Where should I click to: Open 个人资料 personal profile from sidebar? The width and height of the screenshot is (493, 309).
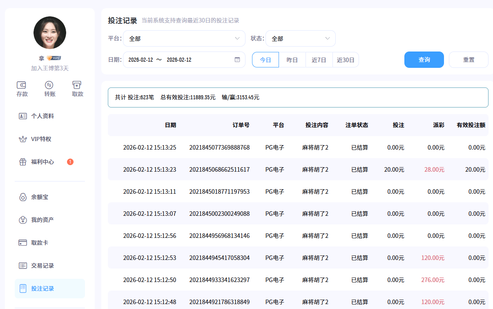43,116
